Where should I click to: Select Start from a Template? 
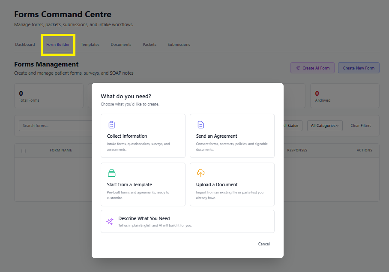pyautogui.click(x=143, y=184)
